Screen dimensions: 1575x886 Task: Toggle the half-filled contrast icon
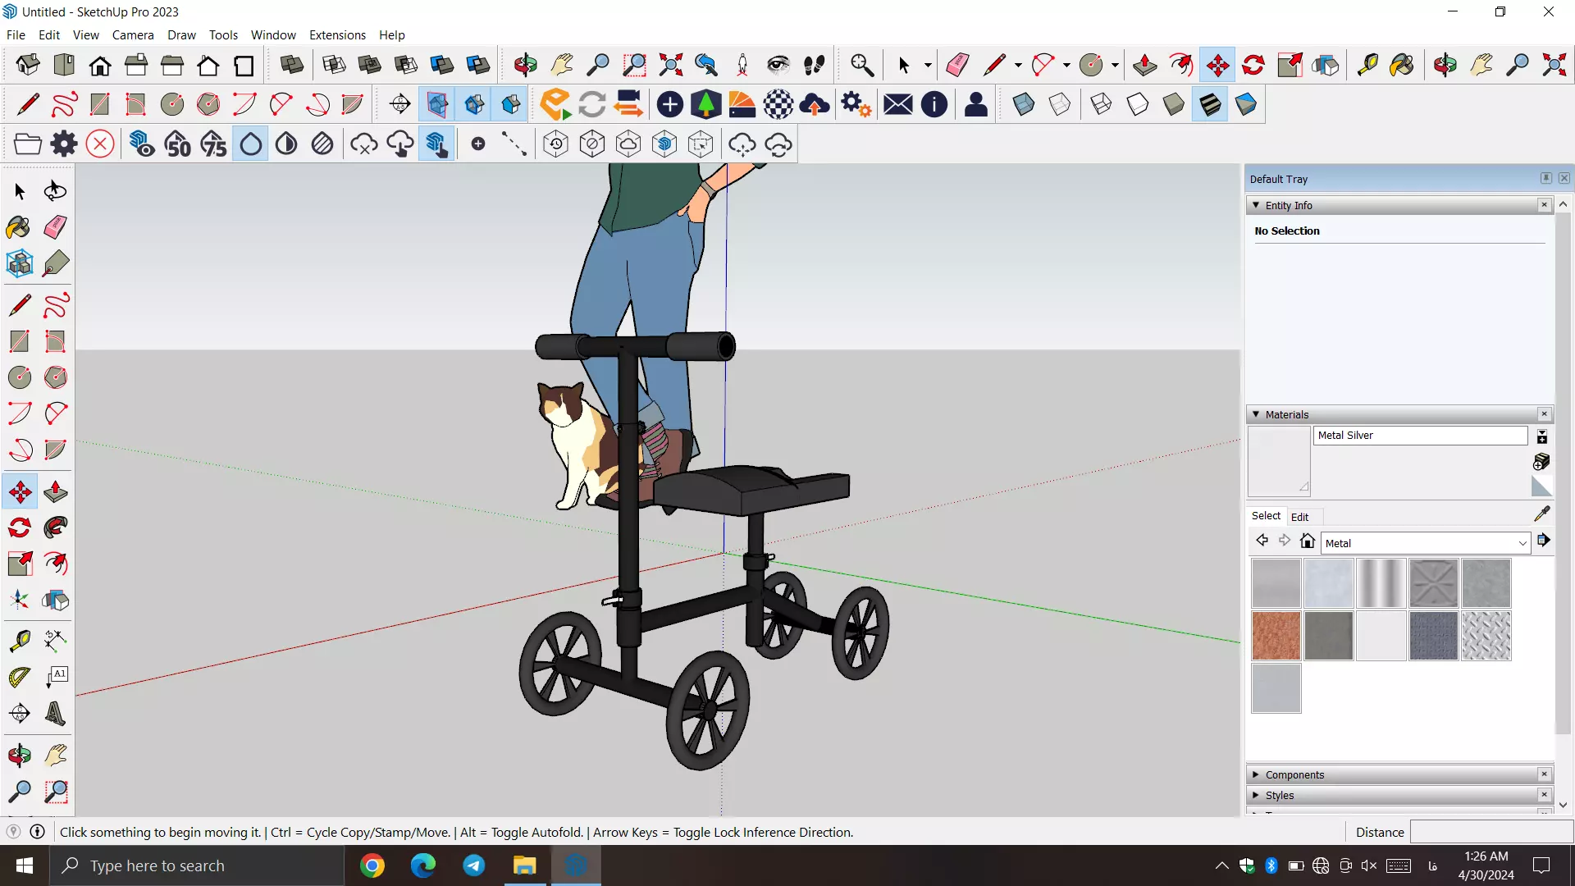click(x=286, y=144)
